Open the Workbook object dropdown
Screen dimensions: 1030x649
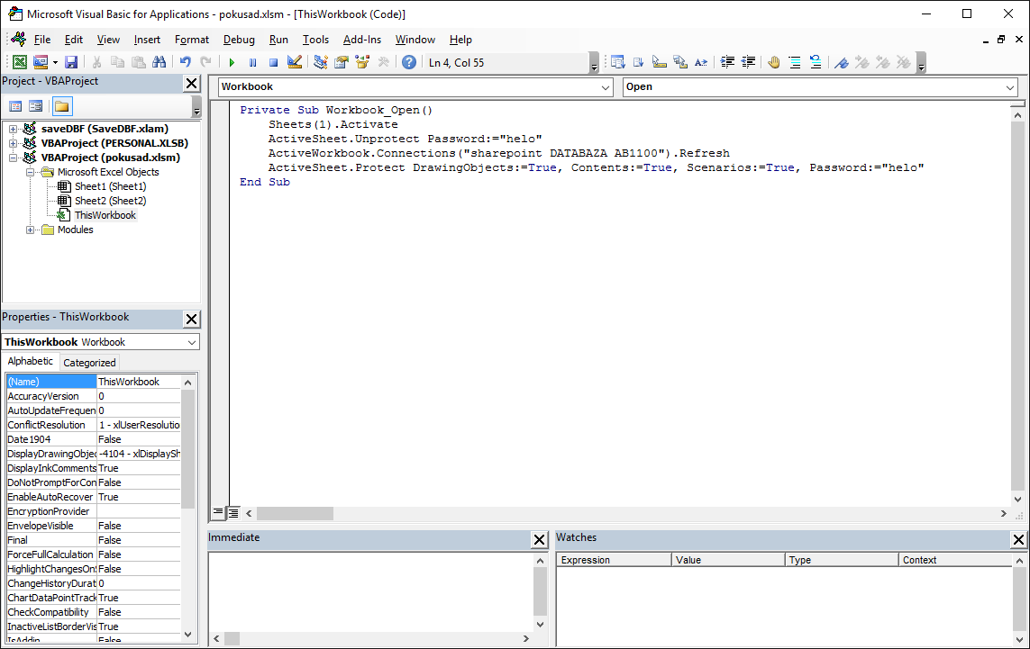click(605, 87)
